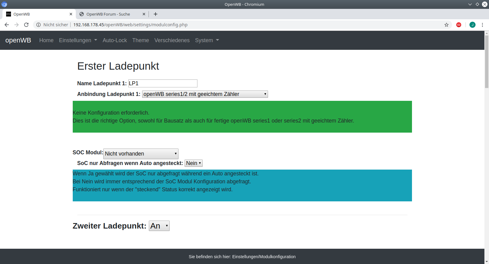The image size is (489, 264).
Task: Open the red blocker extension icon
Action: point(459,25)
